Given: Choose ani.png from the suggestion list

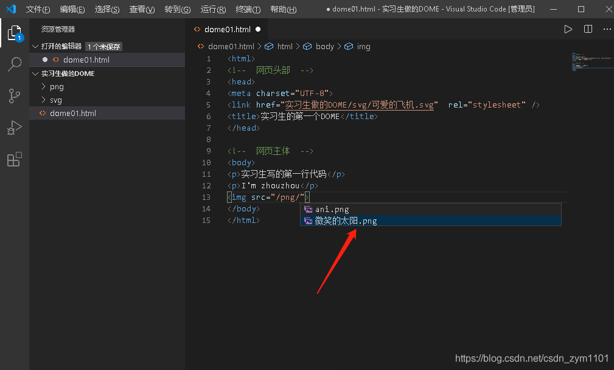Looking at the screenshot, I should click(431, 209).
